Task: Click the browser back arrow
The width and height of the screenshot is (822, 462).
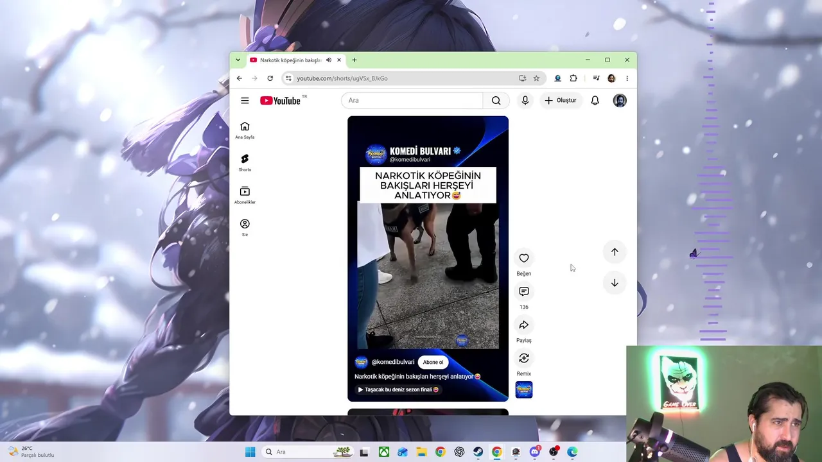Action: coord(240,78)
